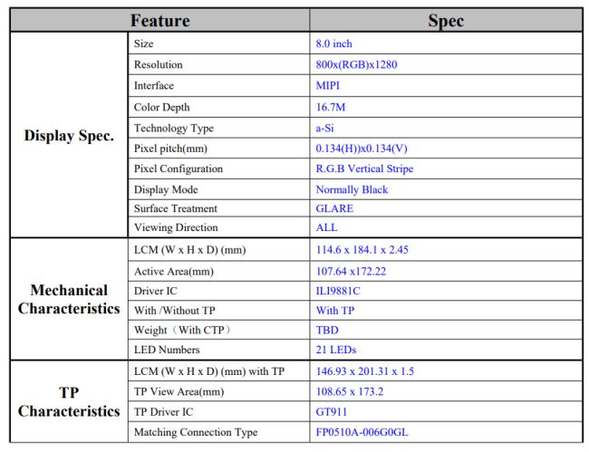Click the 'GT911' TP driver IC value
Screen dimensions: 589x452
click(330, 412)
